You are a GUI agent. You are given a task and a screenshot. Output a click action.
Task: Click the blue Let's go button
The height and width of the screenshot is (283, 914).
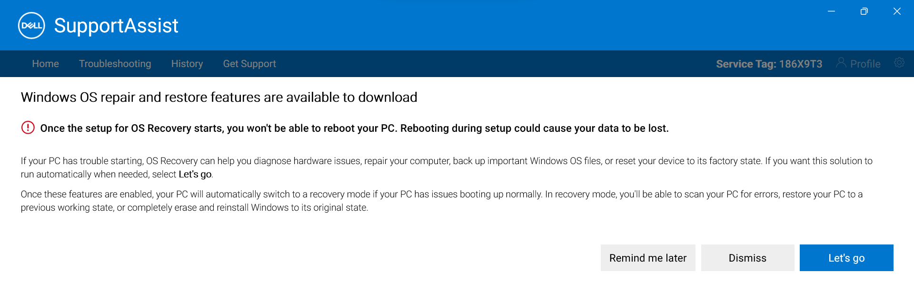[846, 258]
